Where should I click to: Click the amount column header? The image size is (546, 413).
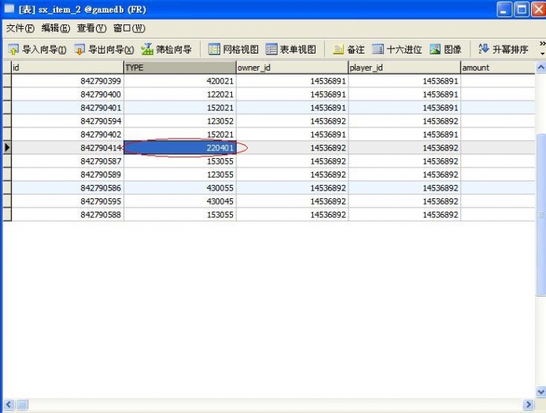click(x=497, y=68)
